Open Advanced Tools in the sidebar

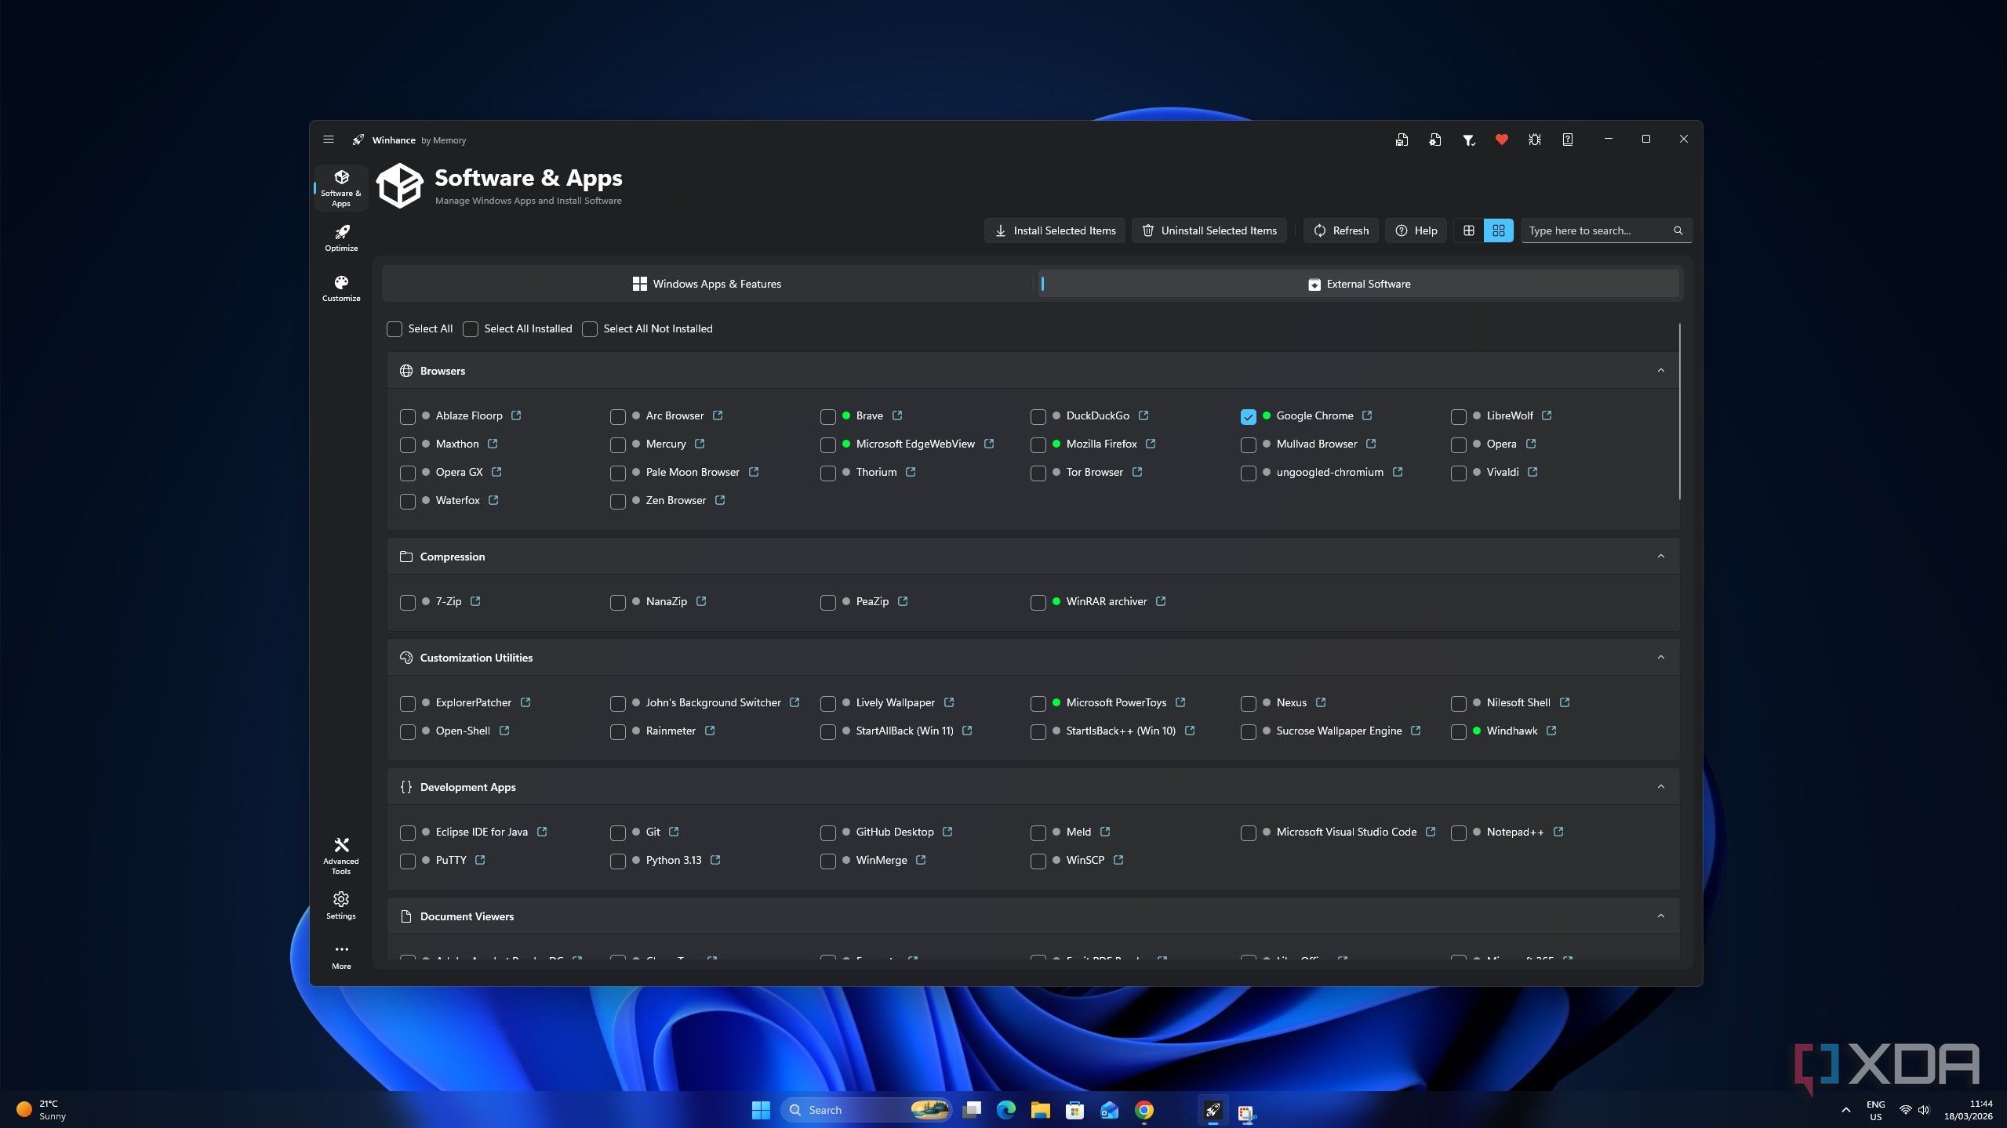341,855
